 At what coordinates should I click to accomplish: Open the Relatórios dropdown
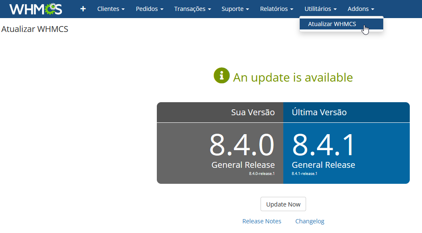[x=277, y=9]
